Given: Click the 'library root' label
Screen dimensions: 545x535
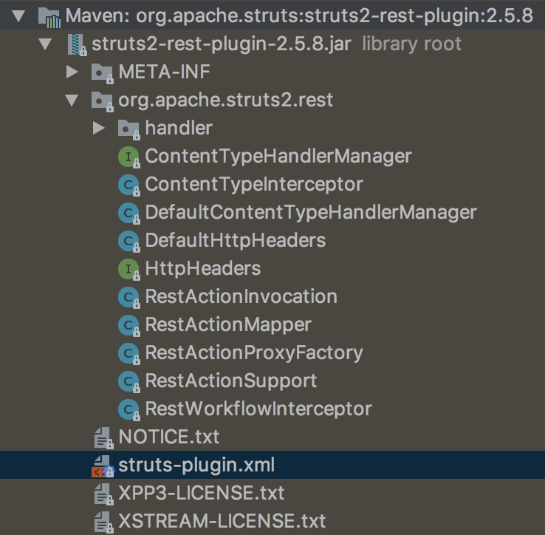Looking at the screenshot, I should (x=411, y=44).
